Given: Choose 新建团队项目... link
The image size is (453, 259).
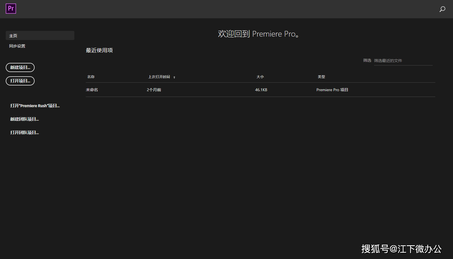Looking at the screenshot, I should [24, 119].
